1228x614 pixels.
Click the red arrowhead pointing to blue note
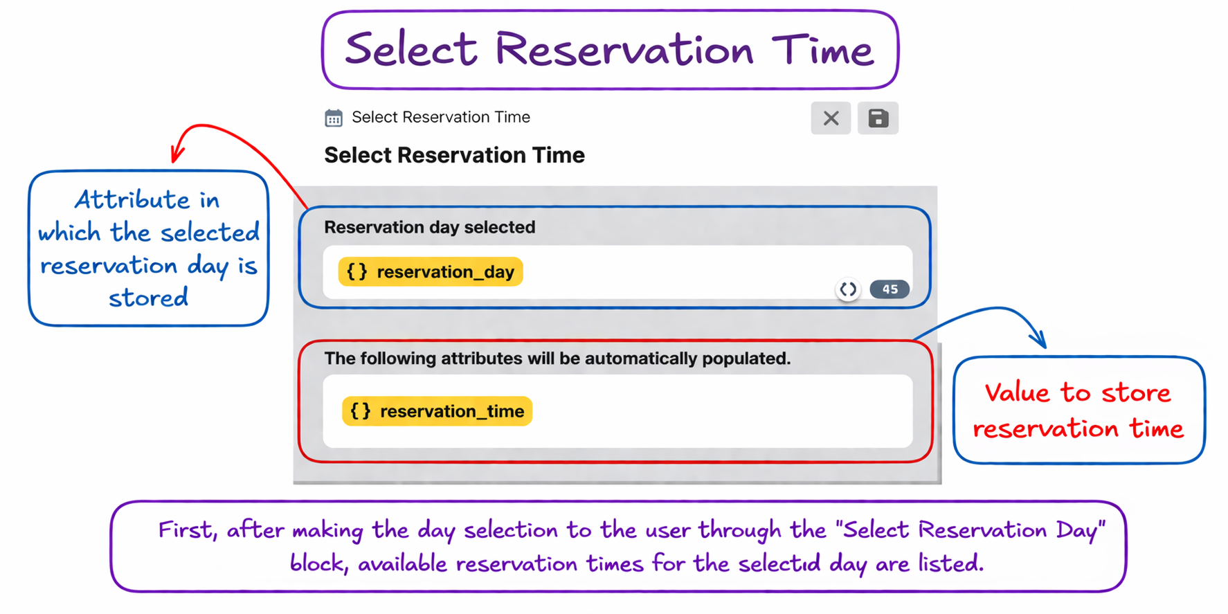pyautogui.click(x=179, y=152)
